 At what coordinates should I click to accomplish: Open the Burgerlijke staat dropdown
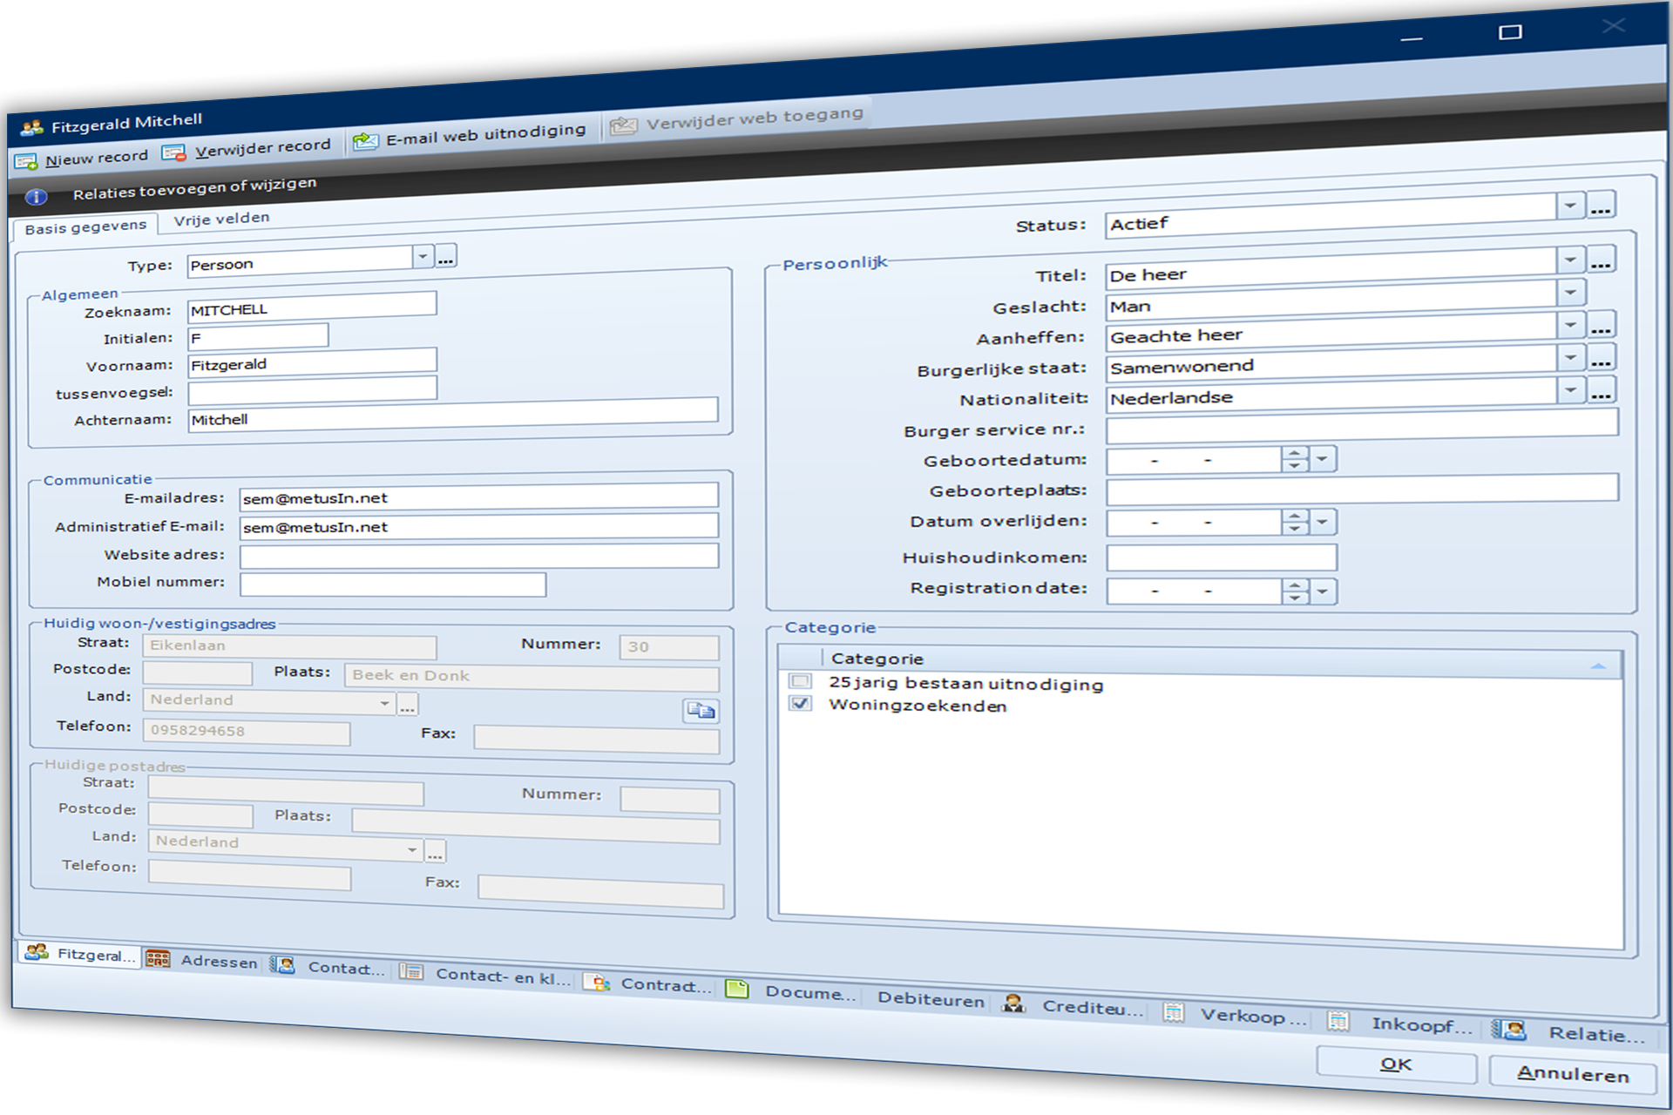coord(1570,357)
